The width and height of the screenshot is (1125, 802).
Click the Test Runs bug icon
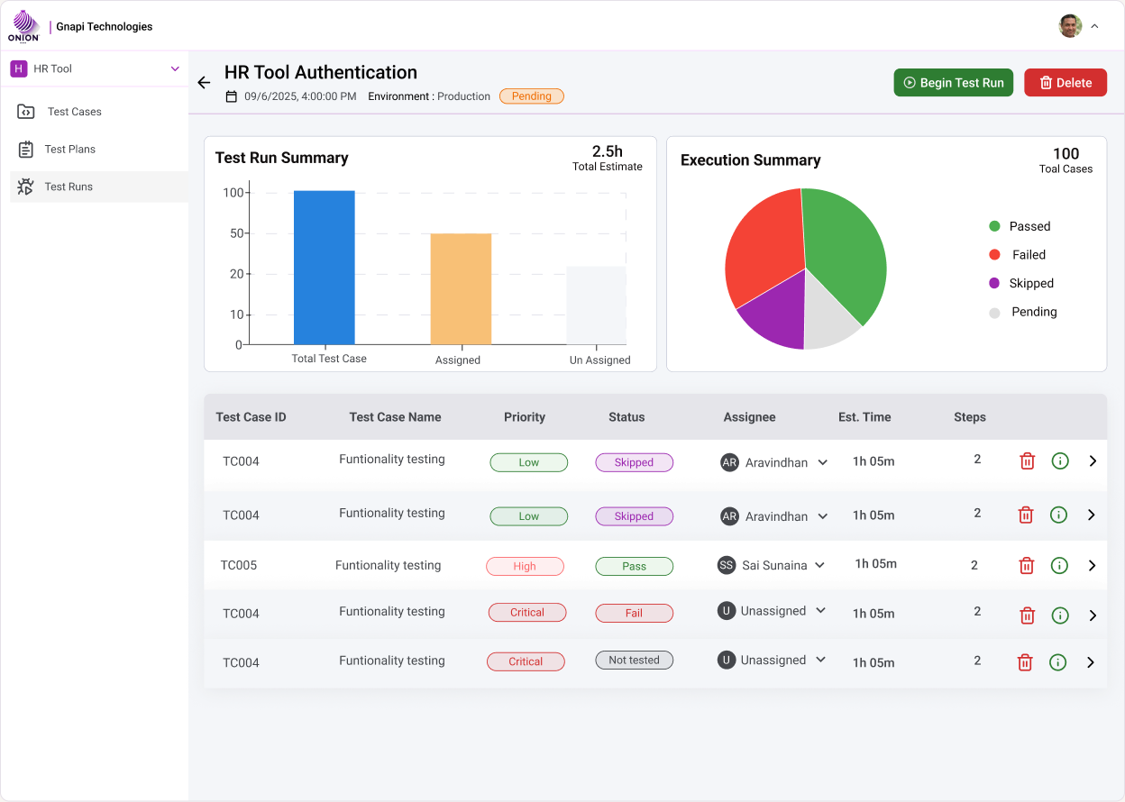26,187
